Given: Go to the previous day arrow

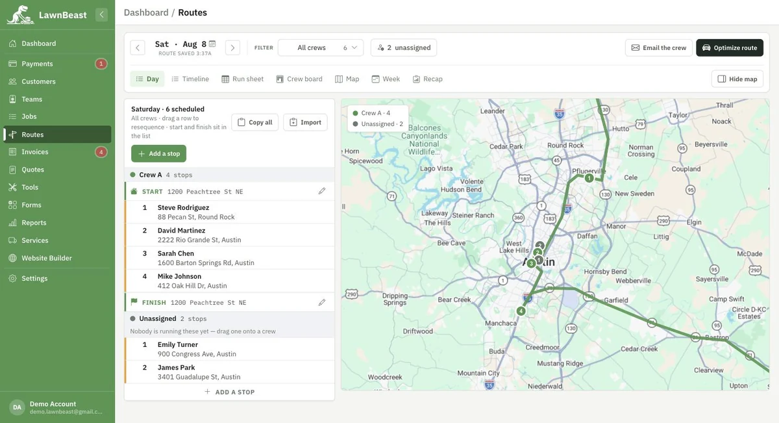Looking at the screenshot, I should pos(138,47).
